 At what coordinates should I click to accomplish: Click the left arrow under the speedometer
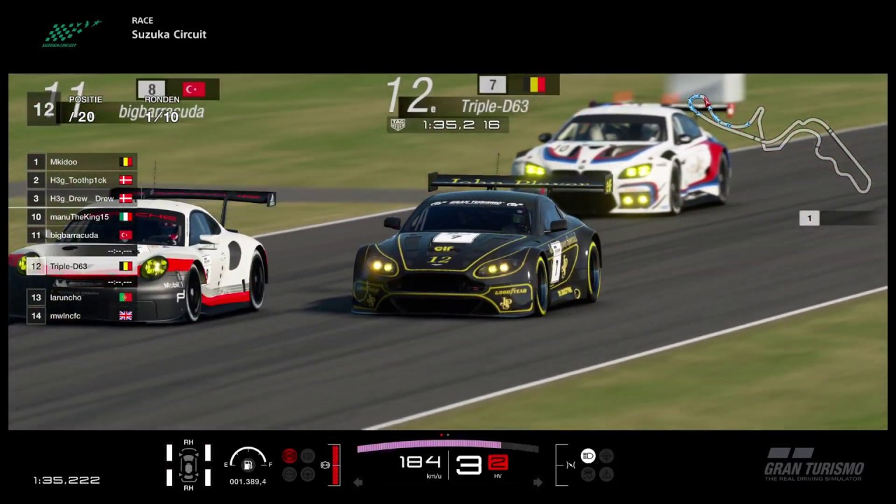tap(358, 482)
